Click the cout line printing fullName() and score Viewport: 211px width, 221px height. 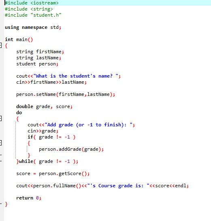click(102, 186)
